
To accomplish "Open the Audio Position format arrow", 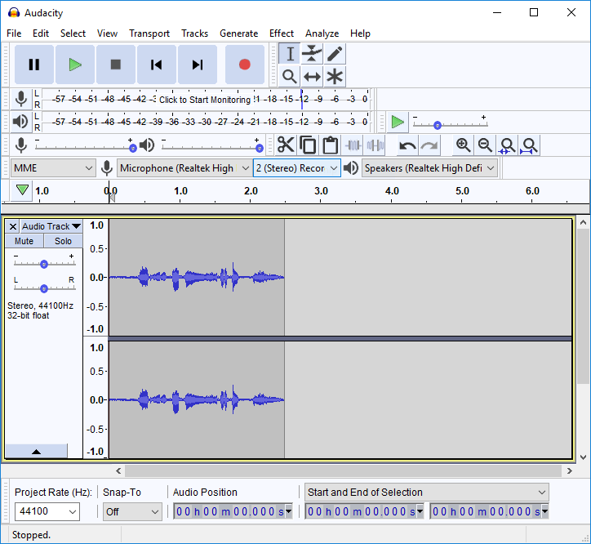I will click(289, 511).
